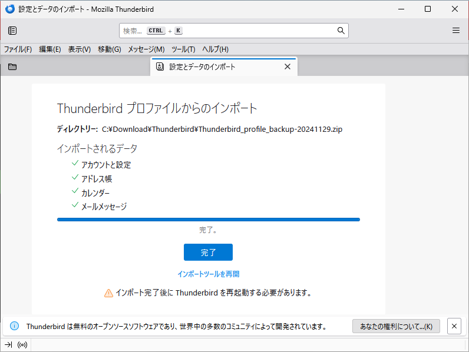Minimize the Thunderbird window

[401, 9]
